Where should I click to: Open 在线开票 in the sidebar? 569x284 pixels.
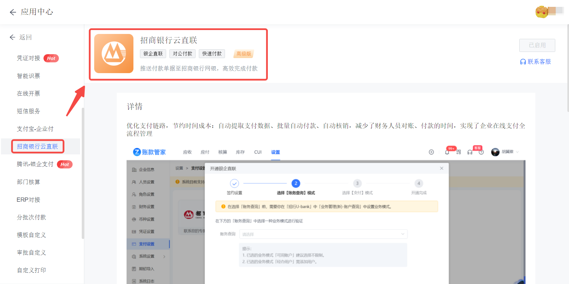28,93
